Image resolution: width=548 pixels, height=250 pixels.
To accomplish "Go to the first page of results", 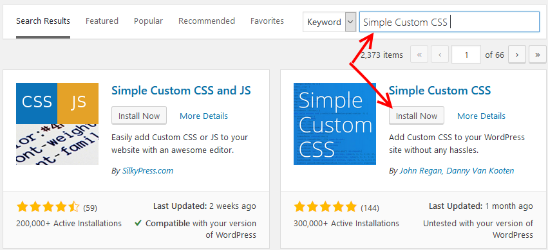I will pyautogui.click(x=419, y=55).
